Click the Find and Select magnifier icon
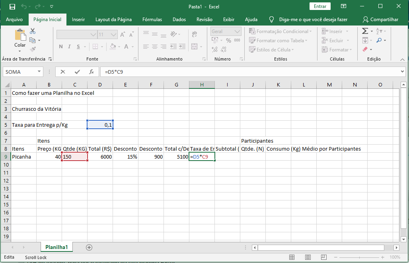 (x=379, y=40)
